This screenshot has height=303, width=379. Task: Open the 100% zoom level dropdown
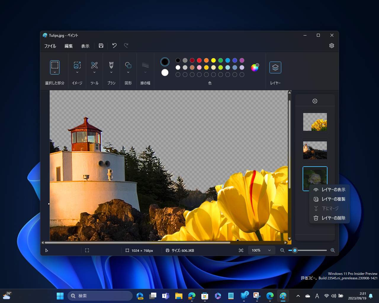(261, 250)
